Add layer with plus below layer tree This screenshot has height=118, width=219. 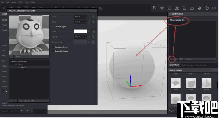(11, 101)
